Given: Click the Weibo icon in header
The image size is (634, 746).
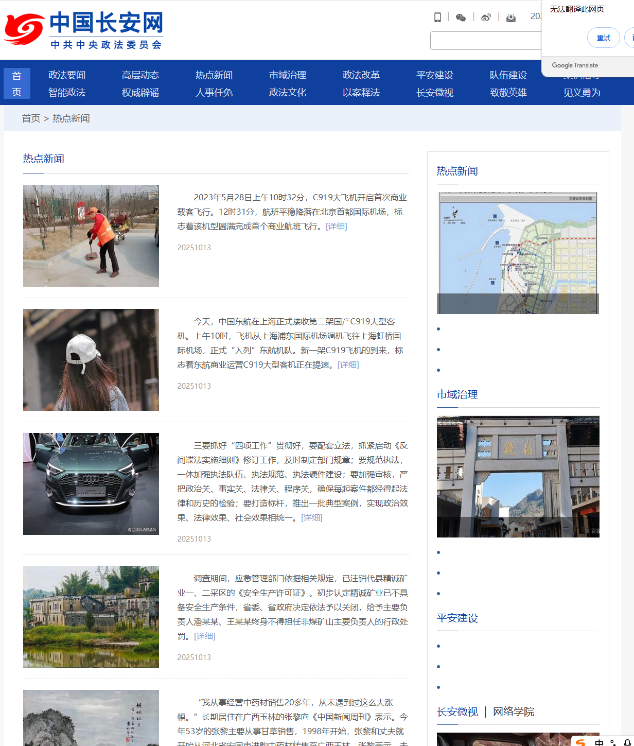Looking at the screenshot, I should [486, 18].
